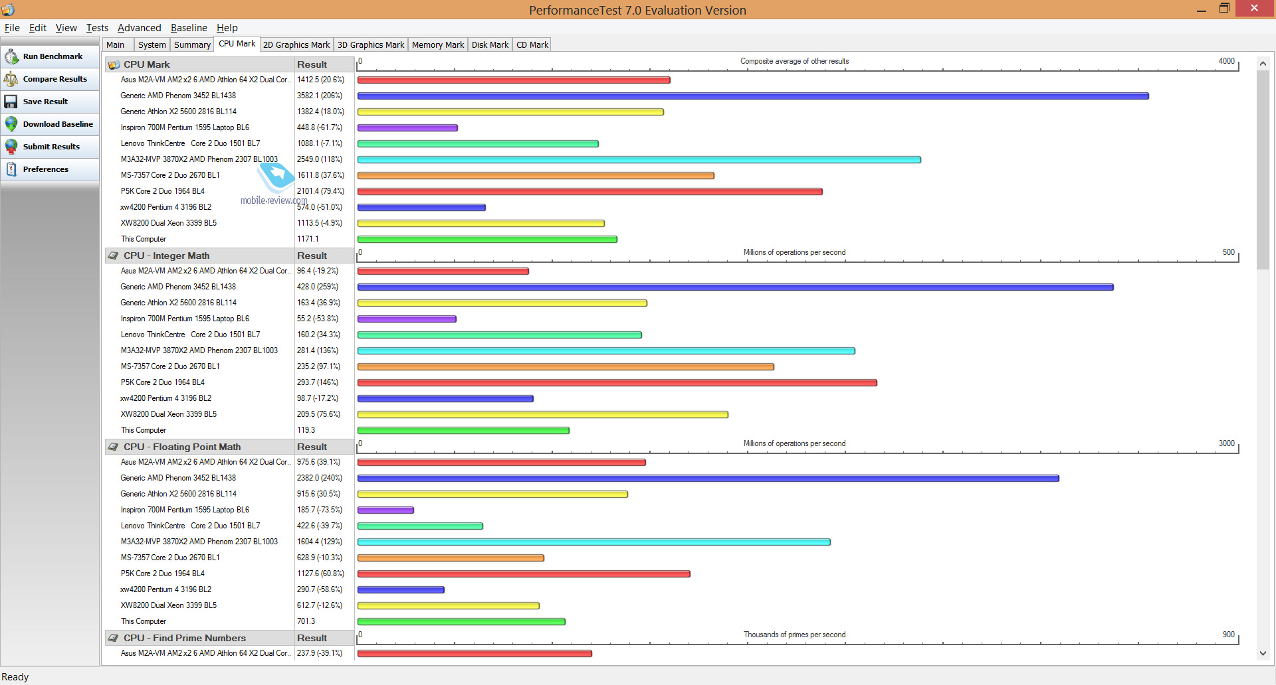Click the vertical scrollbar thumb

click(1263, 170)
